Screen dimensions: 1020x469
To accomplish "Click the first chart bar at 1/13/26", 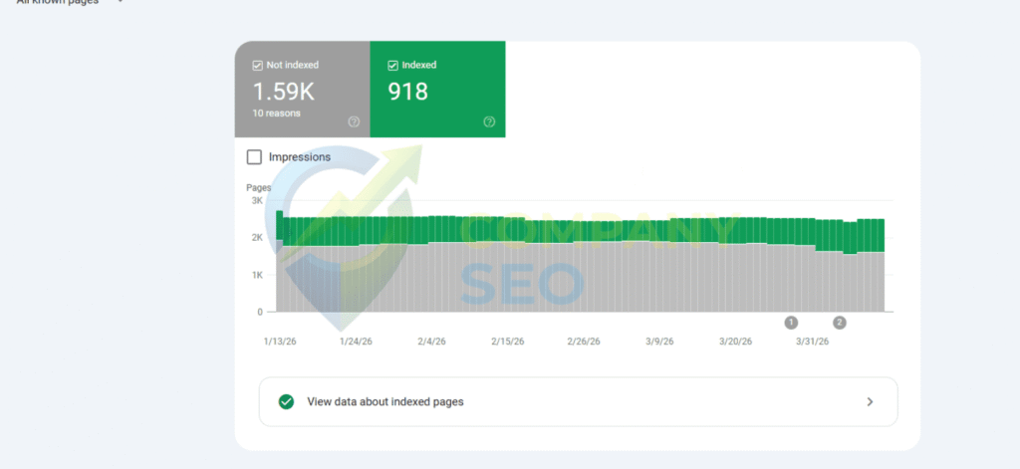I will [280, 269].
